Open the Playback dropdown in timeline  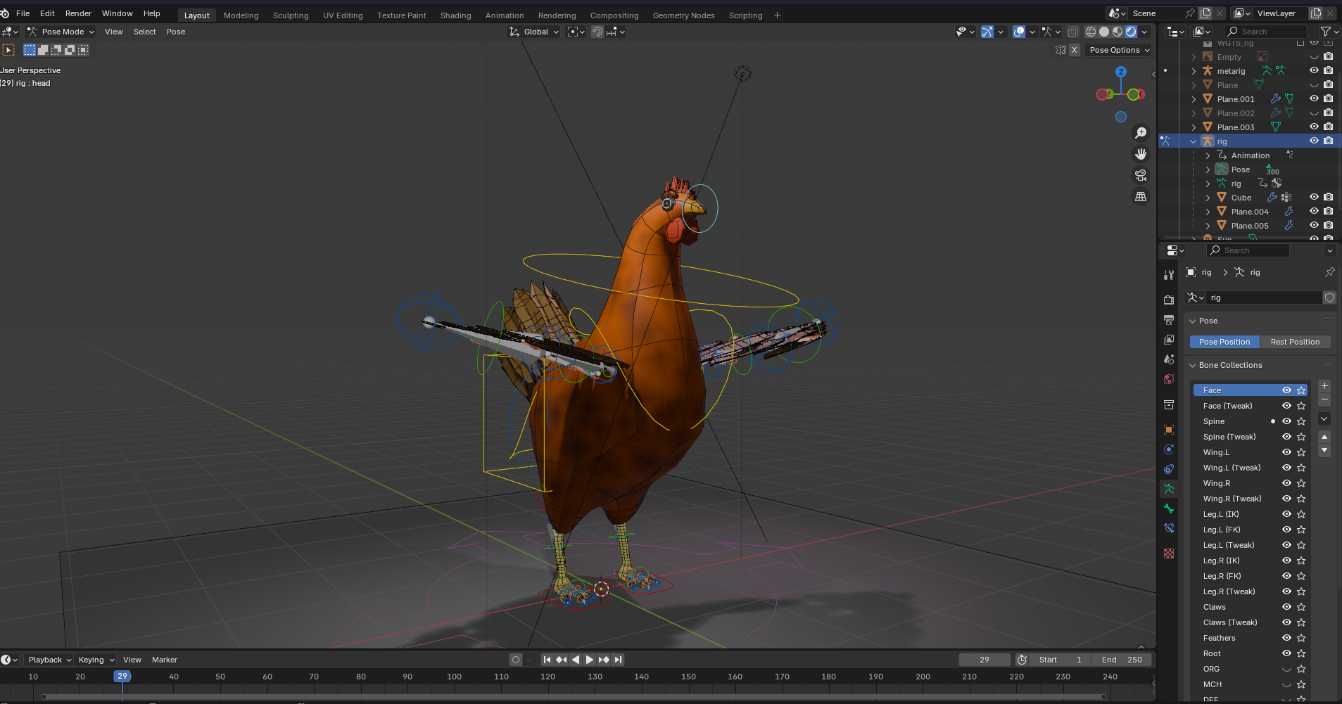click(49, 660)
